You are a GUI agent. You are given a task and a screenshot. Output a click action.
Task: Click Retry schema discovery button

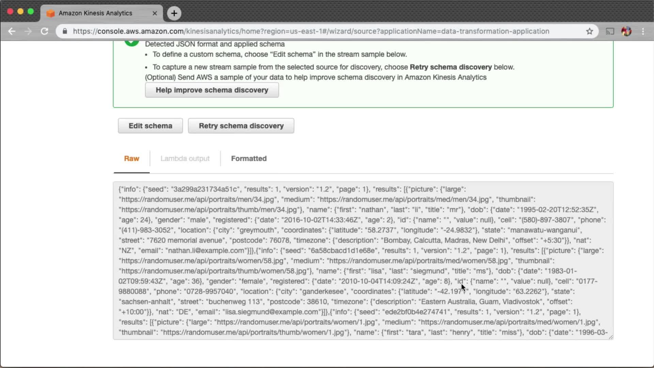click(241, 126)
